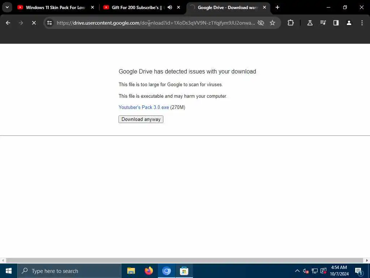370x278 pixels.
Task: Bookmark this page with star icon
Action: [272, 23]
